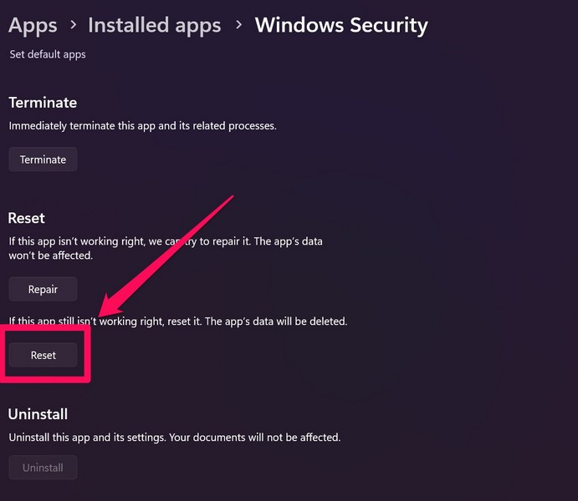This screenshot has width=578, height=501.
Task: Click chevron before Windows Security title
Action: [238, 26]
